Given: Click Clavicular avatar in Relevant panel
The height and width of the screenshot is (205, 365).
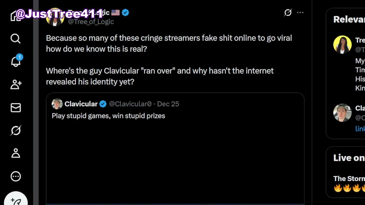Looking at the screenshot, I should click(342, 113).
